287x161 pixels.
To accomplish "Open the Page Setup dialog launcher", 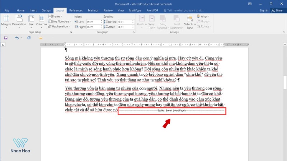I will [x=71, y=32].
